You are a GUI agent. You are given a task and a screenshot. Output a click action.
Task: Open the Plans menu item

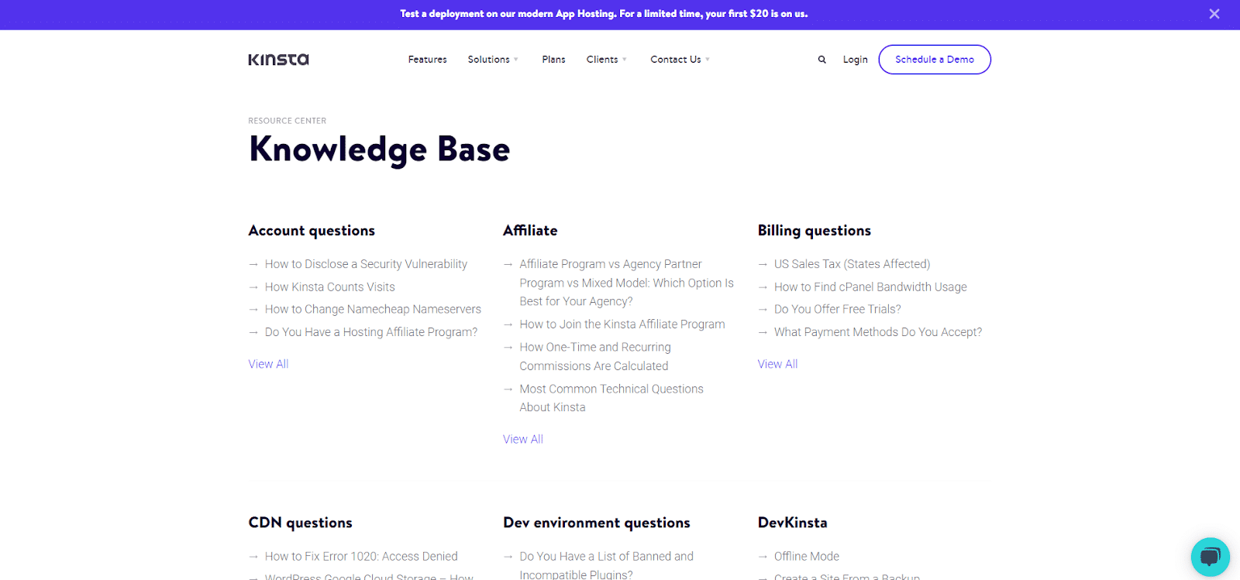[x=553, y=60]
